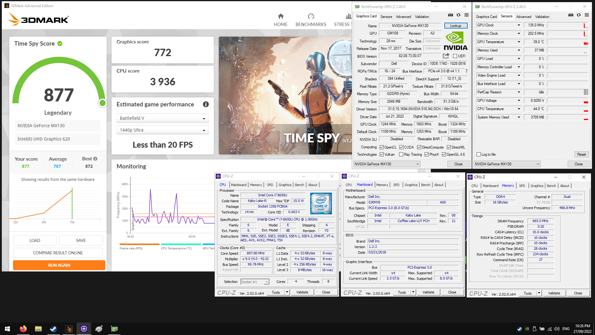Click the SAVE button in 3DMark
This screenshot has height=335, width=595.
tap(81, 240)
